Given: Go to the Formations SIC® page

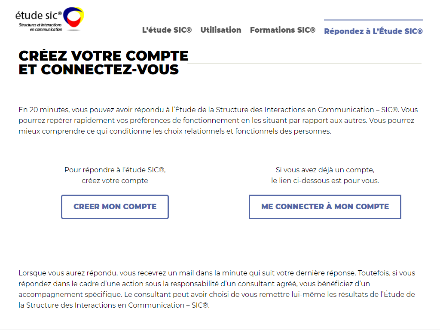Looking at the screenshot, I should click(x=283, y=30).
